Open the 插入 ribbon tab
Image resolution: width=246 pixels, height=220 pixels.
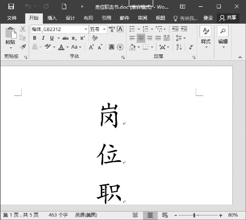pos(52,18)
